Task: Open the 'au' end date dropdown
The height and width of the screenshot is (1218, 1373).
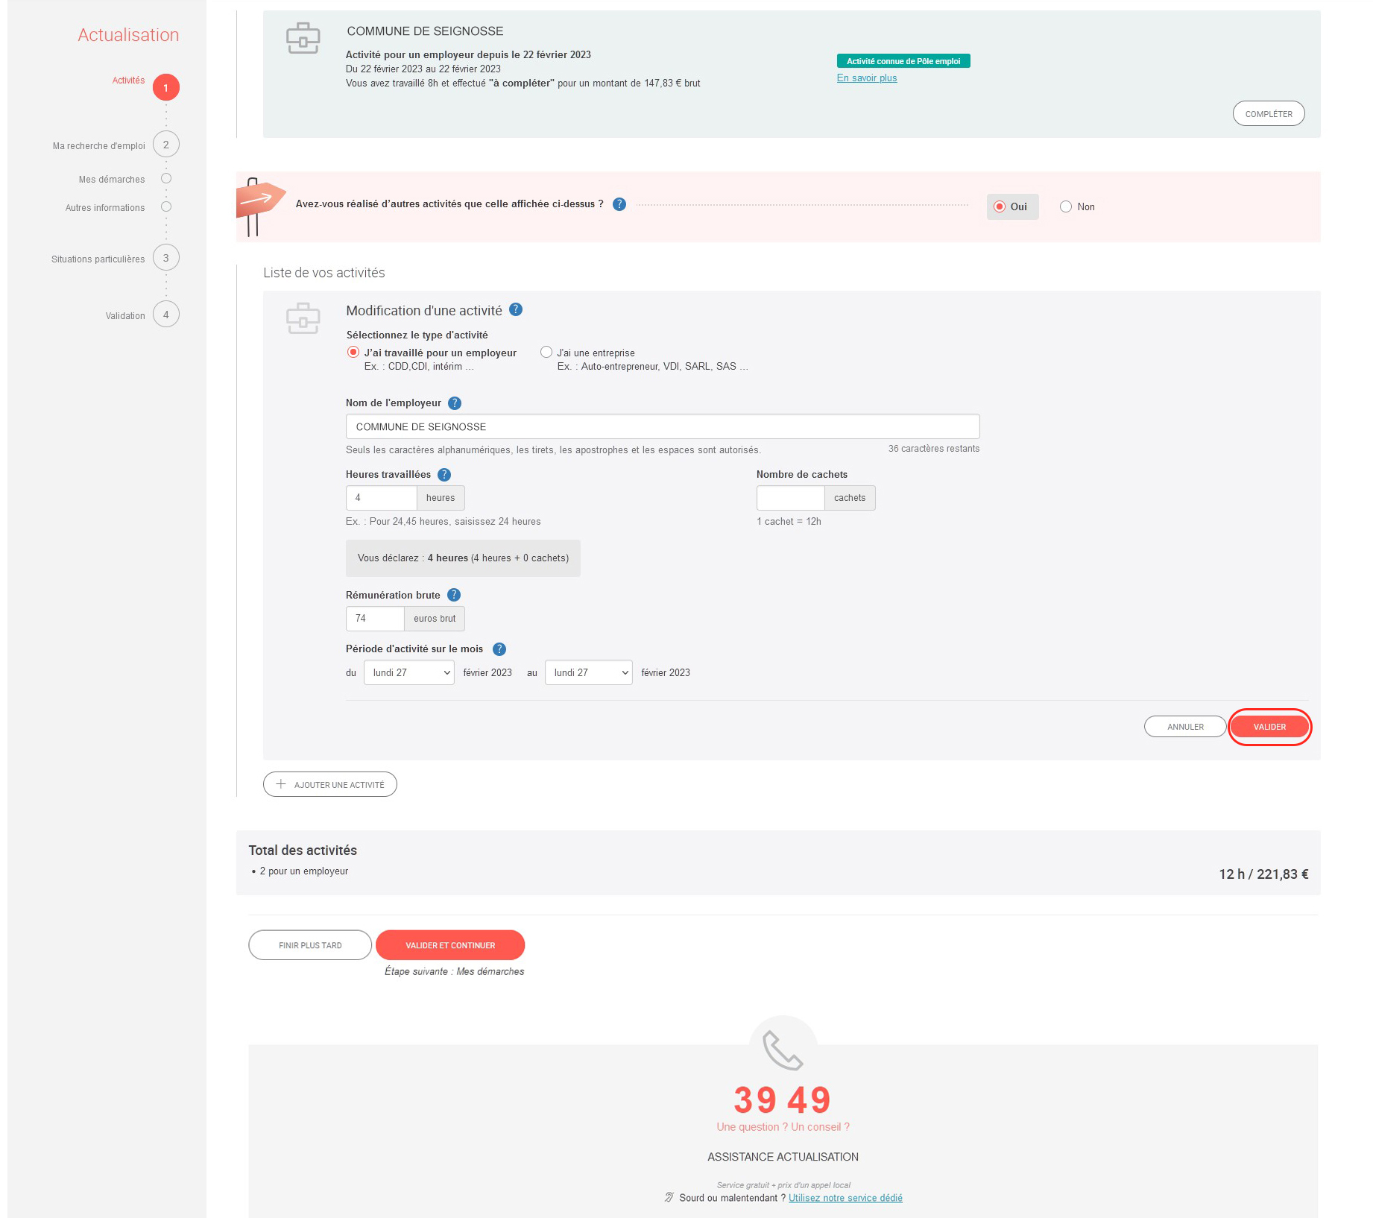Action: [x=588, y=672]
